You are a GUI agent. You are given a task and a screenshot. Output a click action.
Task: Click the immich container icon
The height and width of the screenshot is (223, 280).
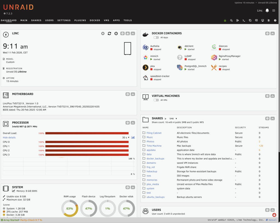(x=146, y=58)
